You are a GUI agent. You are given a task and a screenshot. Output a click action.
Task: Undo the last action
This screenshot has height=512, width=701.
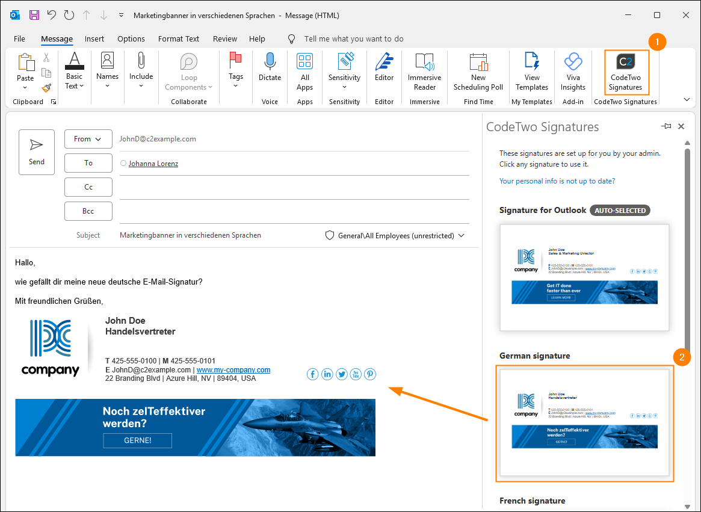tap(51, 15)
